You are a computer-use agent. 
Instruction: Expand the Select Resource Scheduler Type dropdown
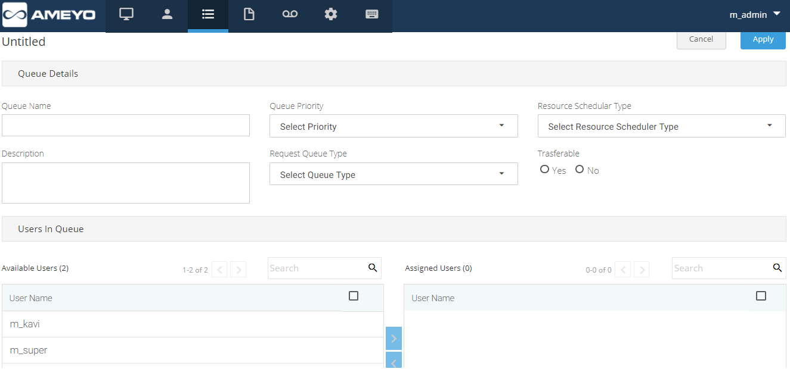tap(661, 126)
